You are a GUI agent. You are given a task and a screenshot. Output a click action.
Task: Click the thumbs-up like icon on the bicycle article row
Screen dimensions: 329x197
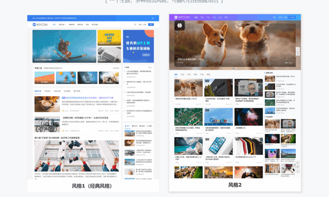pos(116,131)
